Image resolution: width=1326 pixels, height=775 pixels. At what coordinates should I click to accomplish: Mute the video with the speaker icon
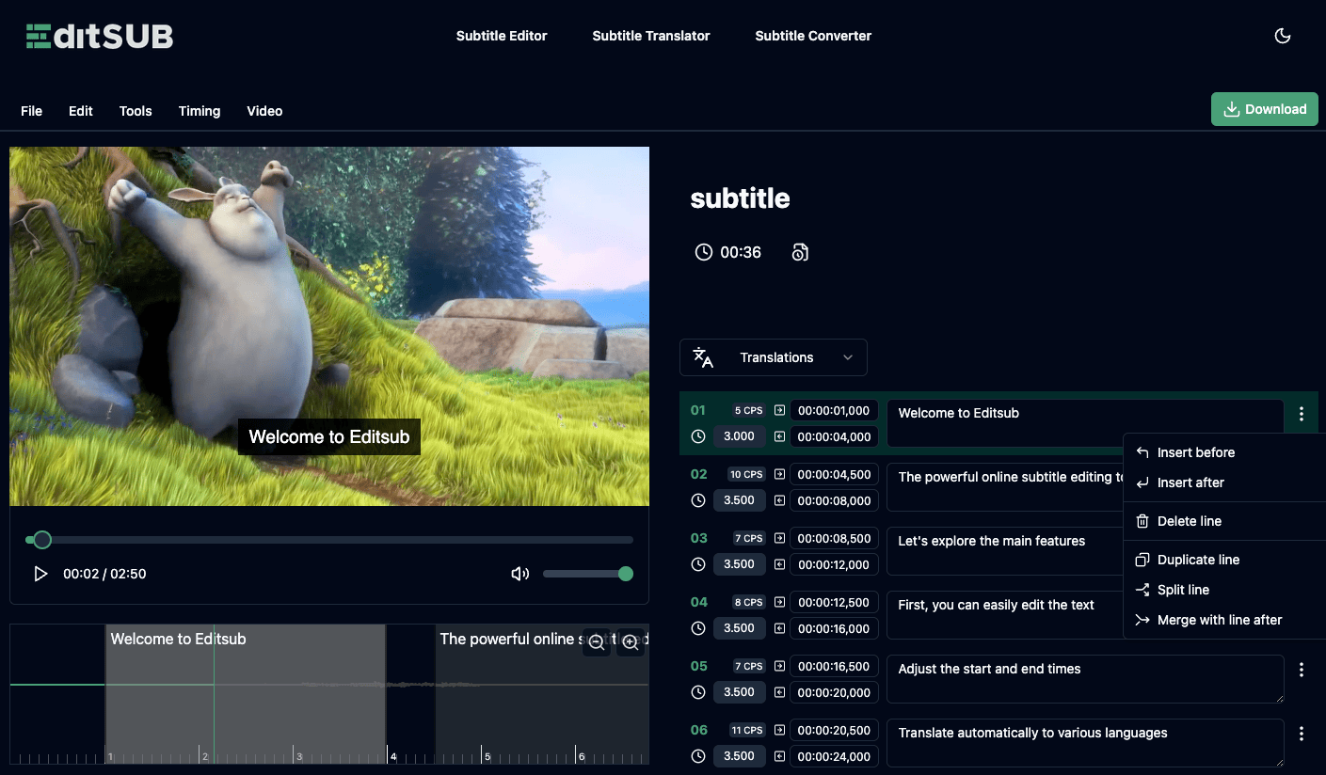point(519,573)
